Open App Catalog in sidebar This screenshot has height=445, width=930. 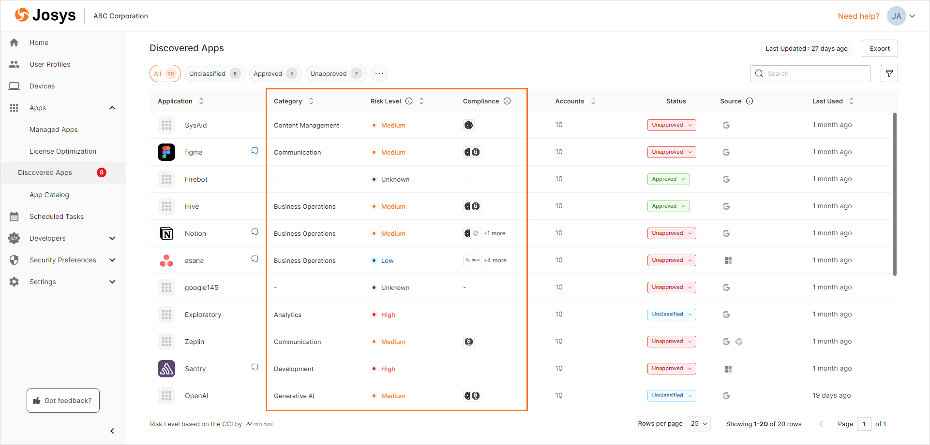pos(49,195)
